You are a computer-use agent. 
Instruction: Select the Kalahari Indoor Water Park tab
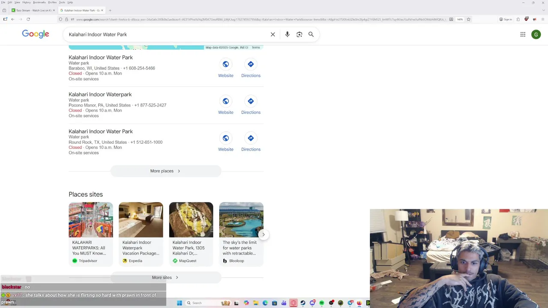[81, 10]
